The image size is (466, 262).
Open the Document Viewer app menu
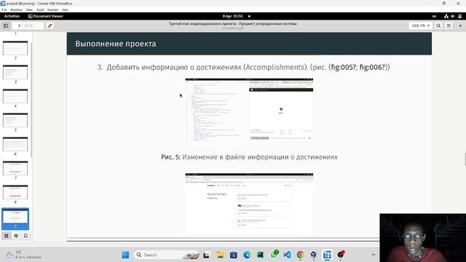45,16
